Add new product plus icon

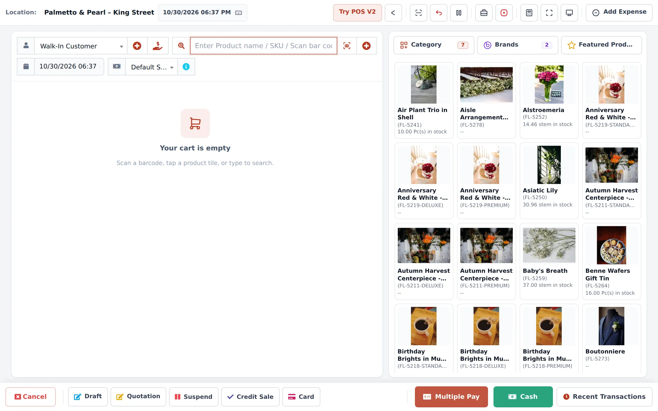click(366, 46)
